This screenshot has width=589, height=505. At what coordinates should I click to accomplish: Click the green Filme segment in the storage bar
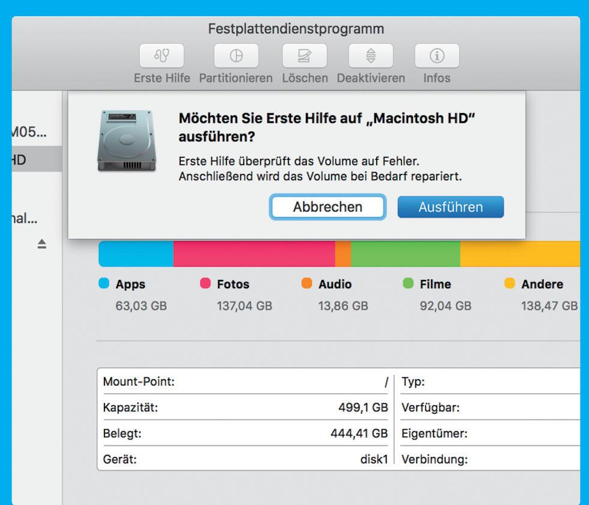[403, 253]
